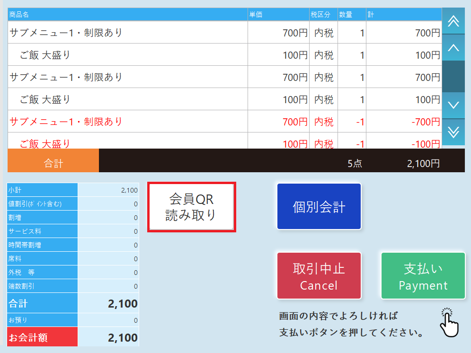
Task: Jump to the top with the double-up arrow
Action: pyautogui.click(x=453, y=21)
